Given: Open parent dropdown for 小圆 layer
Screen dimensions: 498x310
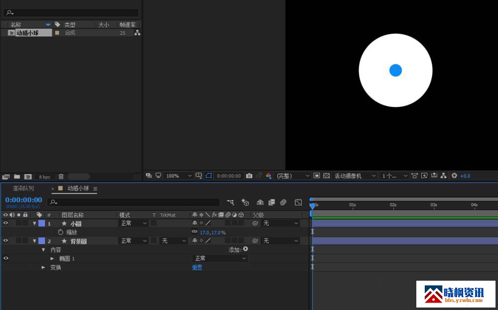Looking at the screenshot, I should click(280, 223).
